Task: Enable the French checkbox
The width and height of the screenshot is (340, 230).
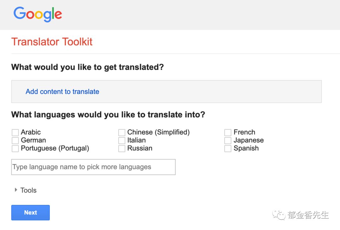Action: [x=228, y=132]
